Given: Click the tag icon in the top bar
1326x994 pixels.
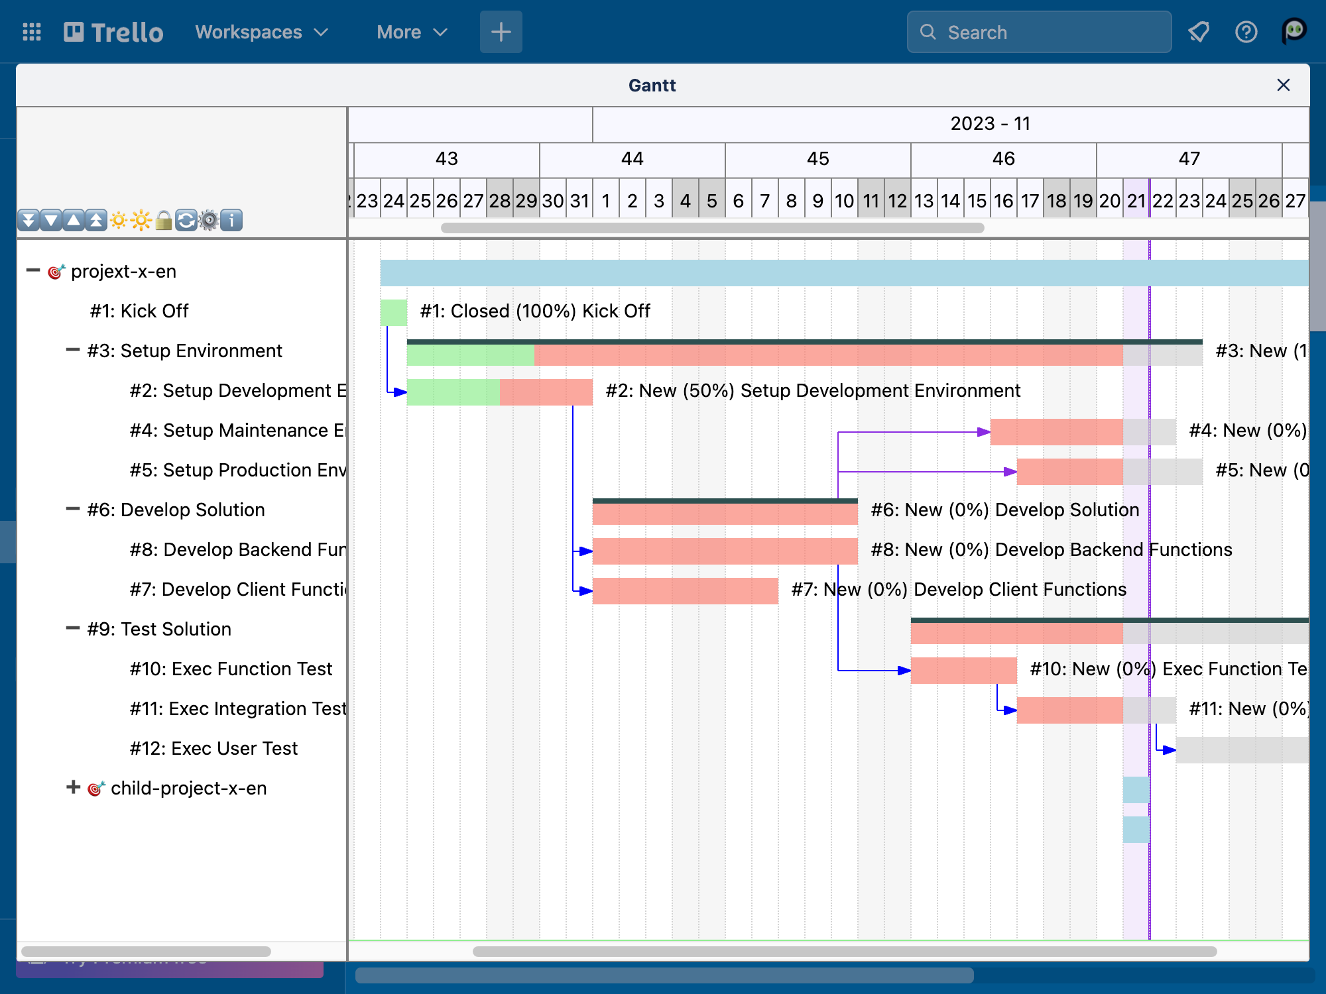Looking at the screenshot, I should [x=1199, y=31].
